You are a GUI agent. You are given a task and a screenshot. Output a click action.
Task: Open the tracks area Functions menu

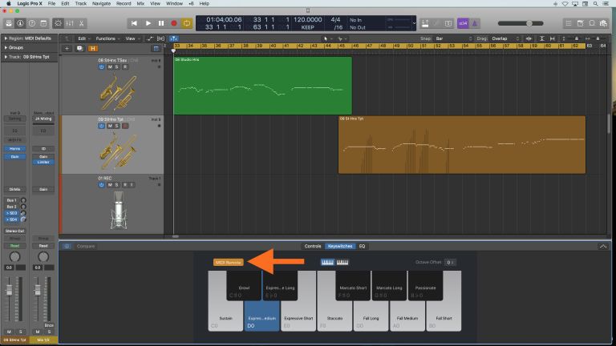[x=107, y=38]
